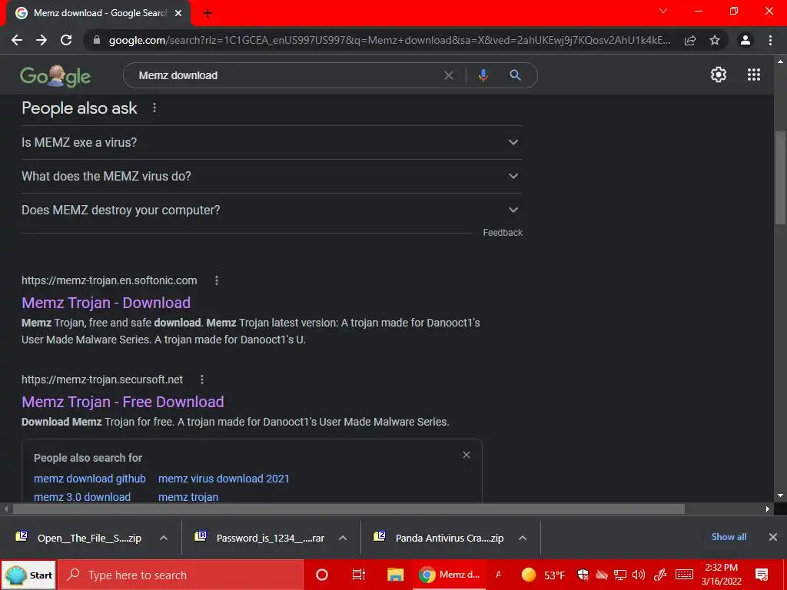Open options beside People also ask
The width and height of the screenshot is (787, 590).
[x=154, y=108]
